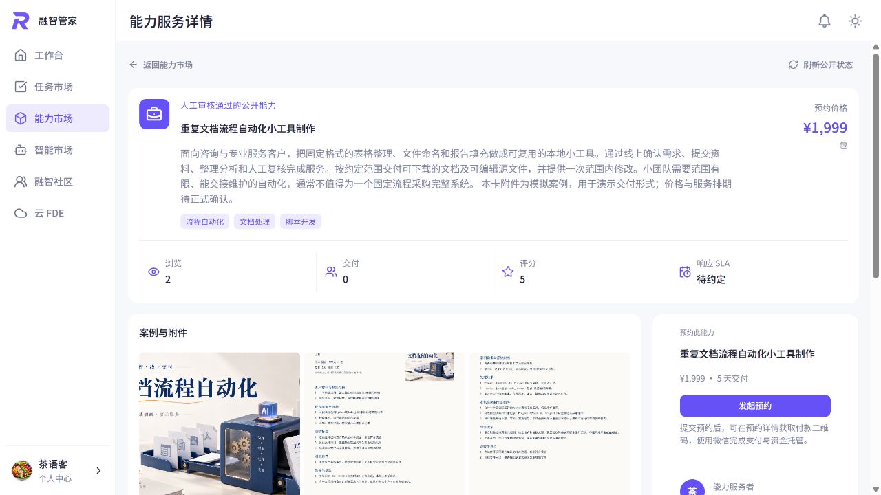881x495 pixels.
Task: Select 能力市场 in the sidebar
Action: tap(57, 118)
